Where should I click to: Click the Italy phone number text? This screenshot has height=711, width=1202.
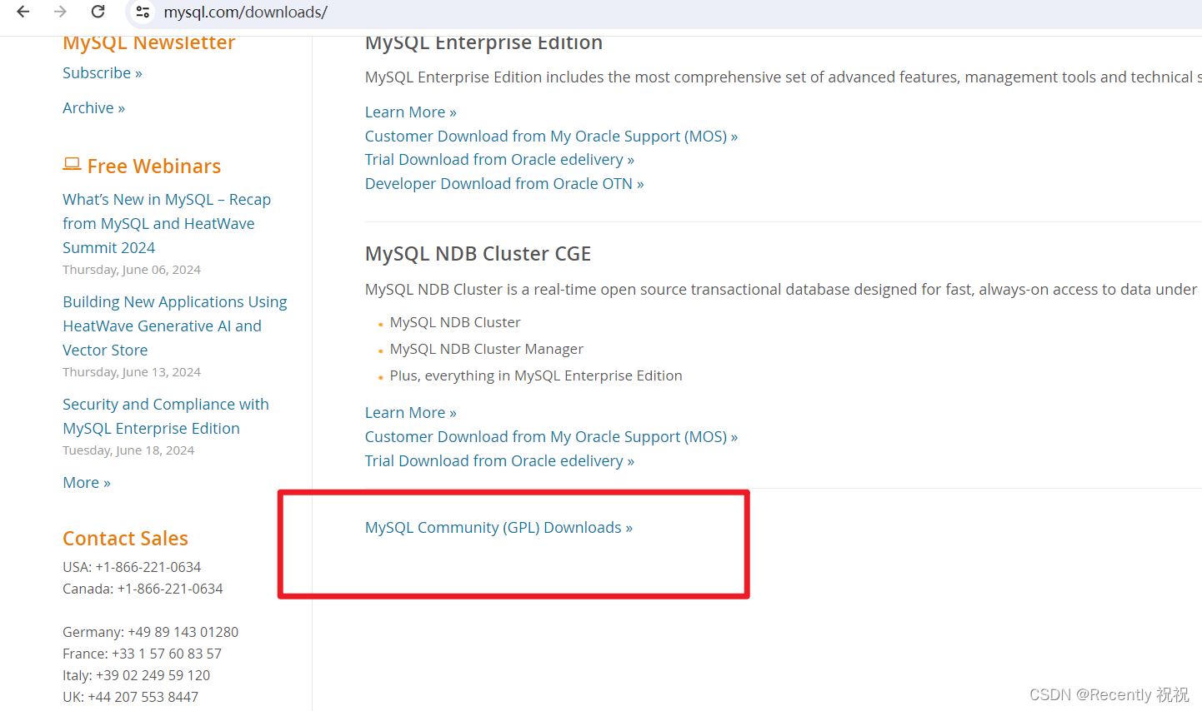pos(136,675)
